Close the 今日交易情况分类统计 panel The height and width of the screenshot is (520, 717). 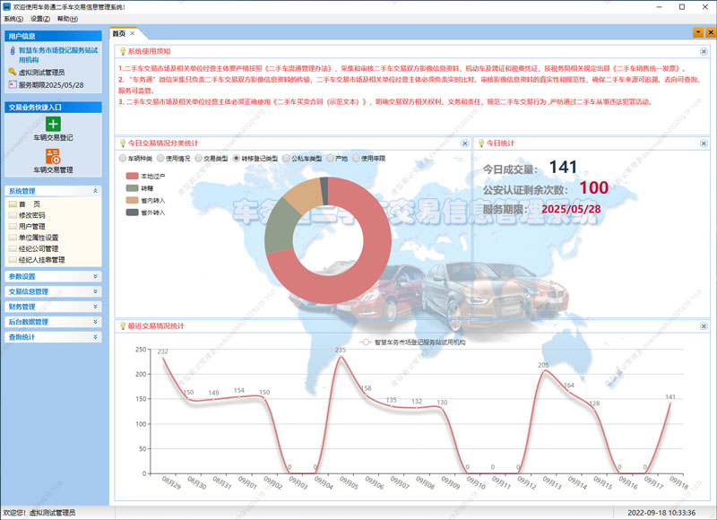pos(464,143)
